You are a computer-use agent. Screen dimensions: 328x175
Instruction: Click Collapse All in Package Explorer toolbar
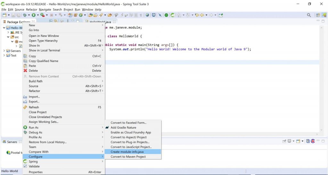coord(51,21)
